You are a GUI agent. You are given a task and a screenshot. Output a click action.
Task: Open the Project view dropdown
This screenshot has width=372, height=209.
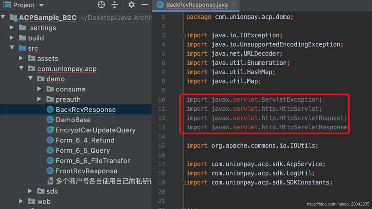(41, 5)
